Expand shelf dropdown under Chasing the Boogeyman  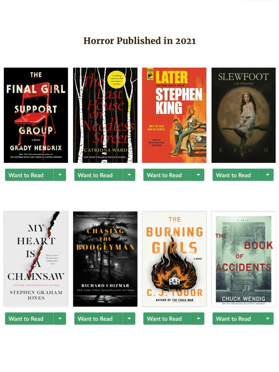click(x=129, y=319)
